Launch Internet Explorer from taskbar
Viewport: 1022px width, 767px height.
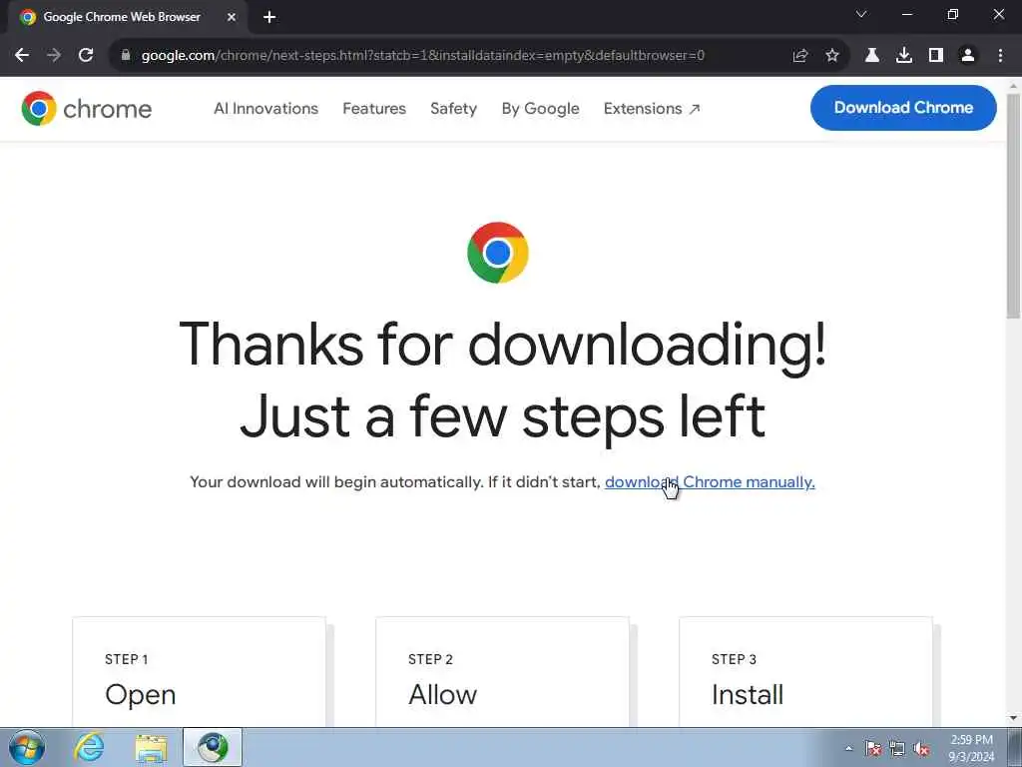pyautogui.click(x=89, y=747)
